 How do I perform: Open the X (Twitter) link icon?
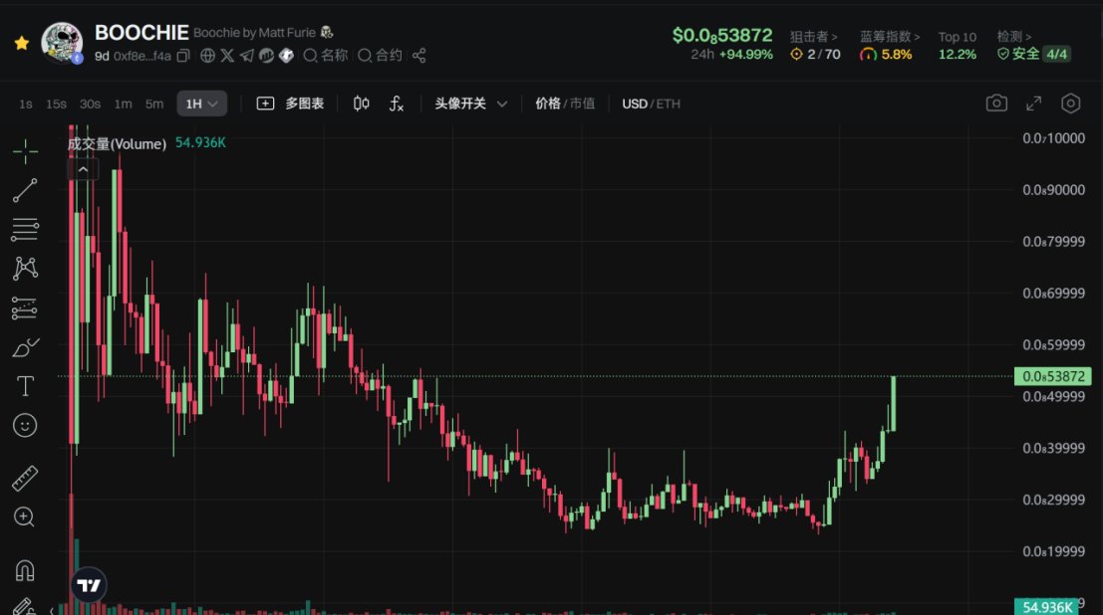click(227, 56)
